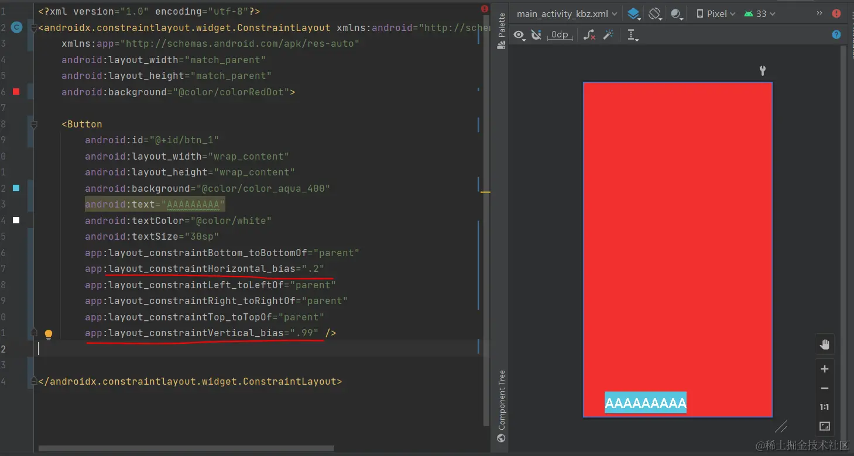The height and width of the screenshot is (456, 854).
Task: Click android:id="@+id/btn_1" line
Action: 152,140
